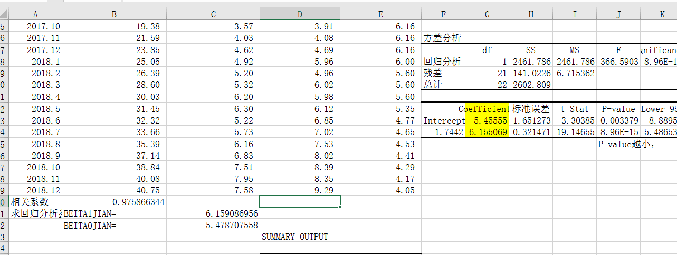Viewport: 677px width, 255px height.
Task: Select the SUMMARY OUTPUT cell
Action: pyautogui.click(x=300, y=237)
